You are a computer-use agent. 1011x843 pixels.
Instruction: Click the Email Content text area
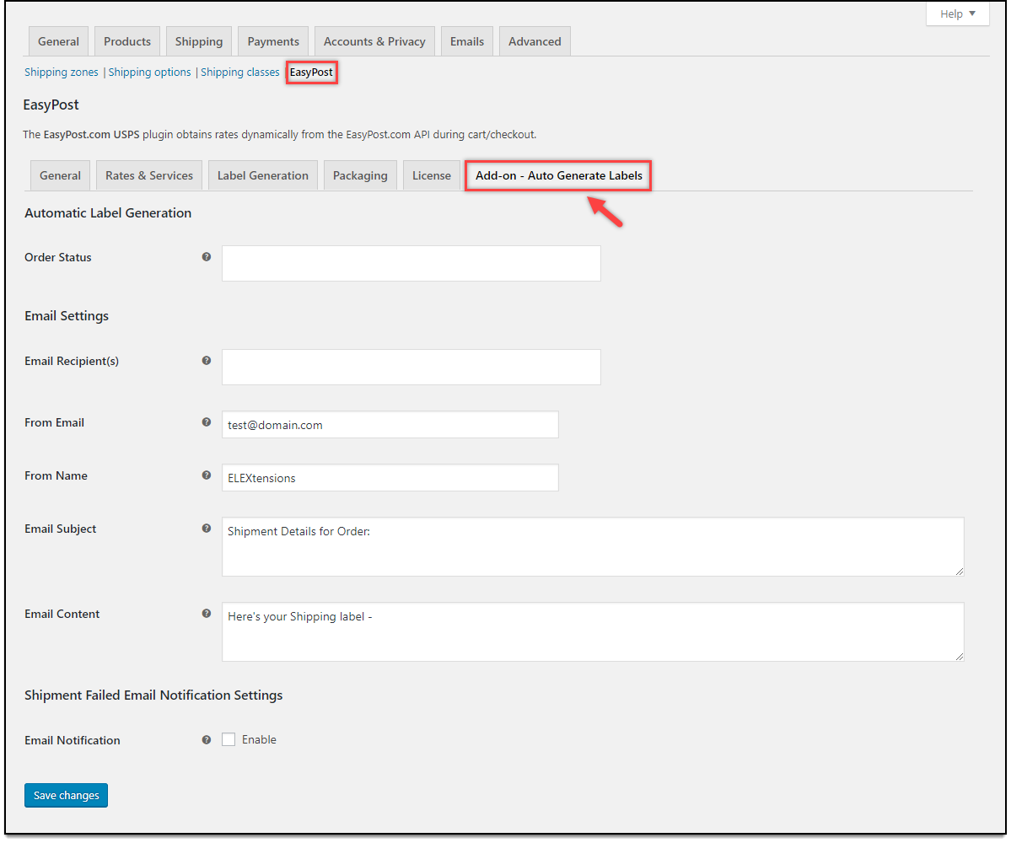pos(593,631)
